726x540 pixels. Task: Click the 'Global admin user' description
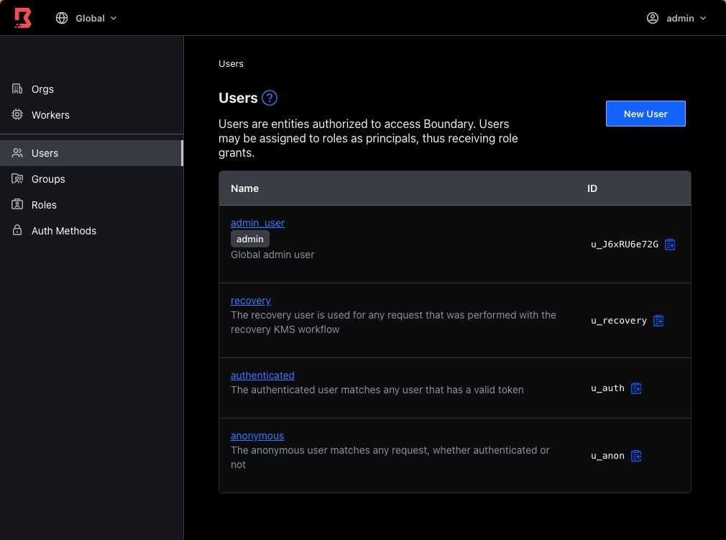[272, 255]
